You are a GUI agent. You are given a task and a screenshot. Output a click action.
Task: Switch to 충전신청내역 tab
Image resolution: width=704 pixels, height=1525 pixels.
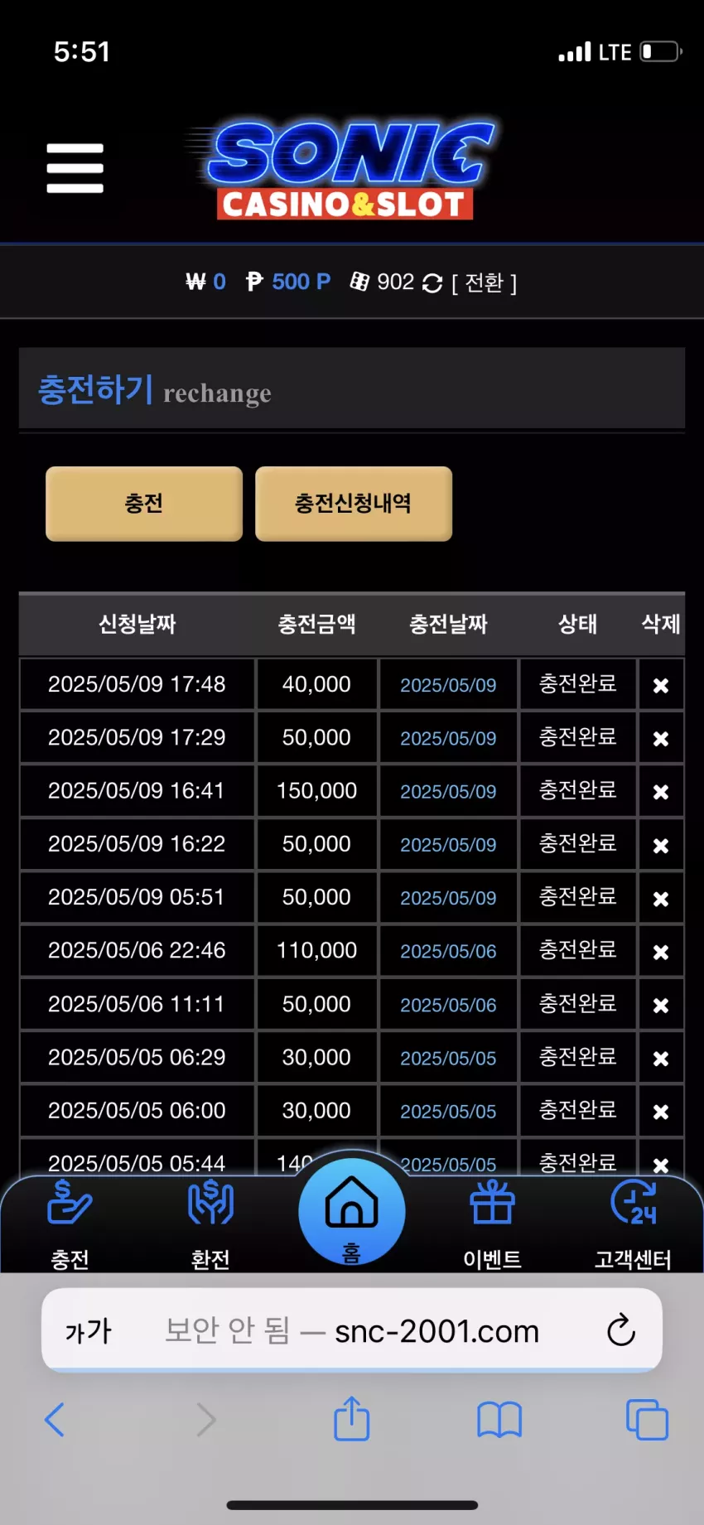pos(354,504)
